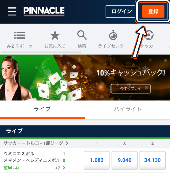This screenshot has height=173, width=170.
Task: Select draw odds 9.040
Action: click(x=124, y=160)
